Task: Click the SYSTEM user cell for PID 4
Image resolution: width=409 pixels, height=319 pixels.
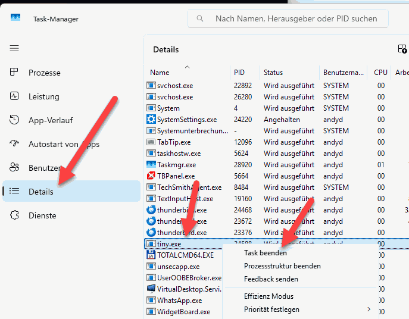Action: pos(336,108)
